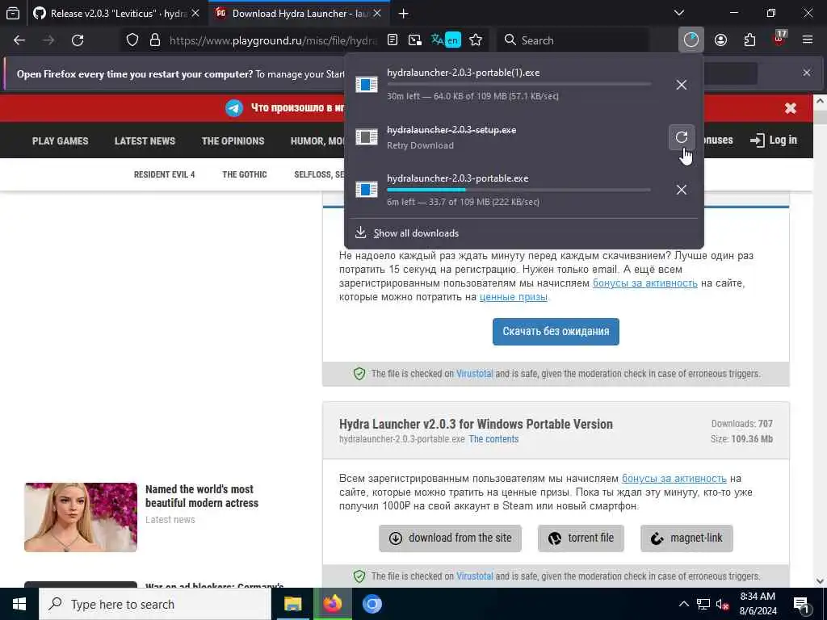Screen dimensions: 827x620
Task: Open LATEST NEWS site menu
Action: [x=145, y=141]
